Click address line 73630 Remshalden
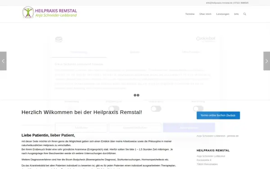Viewport: 270px width, 169px height. [207, 164]
